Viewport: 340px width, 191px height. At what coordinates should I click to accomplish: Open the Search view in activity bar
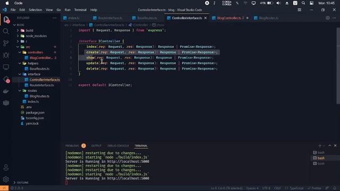click(6, 31)
